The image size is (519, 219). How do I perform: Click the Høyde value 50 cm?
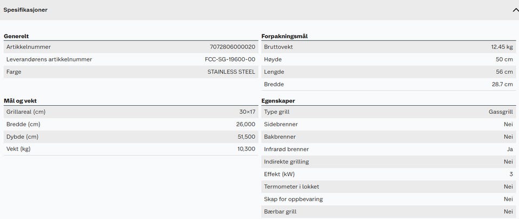(x=504, y=59)
